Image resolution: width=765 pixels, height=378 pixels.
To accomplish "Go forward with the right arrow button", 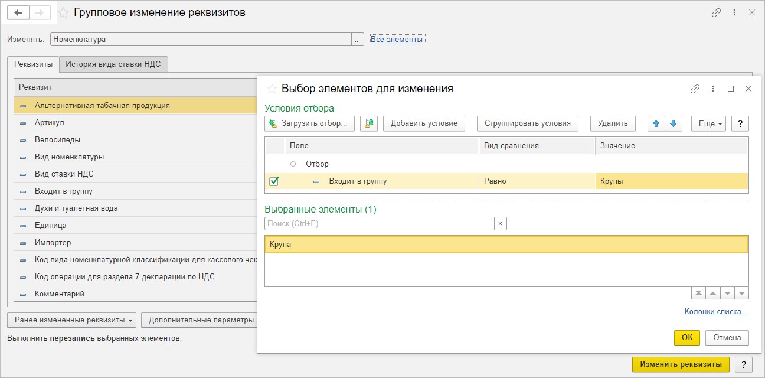I will [x=40, y=12].
